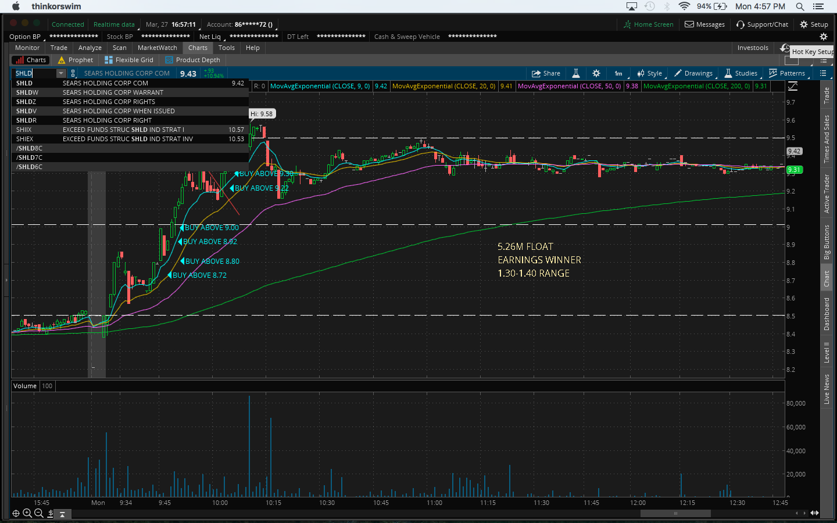837x523 pixels.
Task: Expand the symbol selector dropdown arrow
Action: 61,73
